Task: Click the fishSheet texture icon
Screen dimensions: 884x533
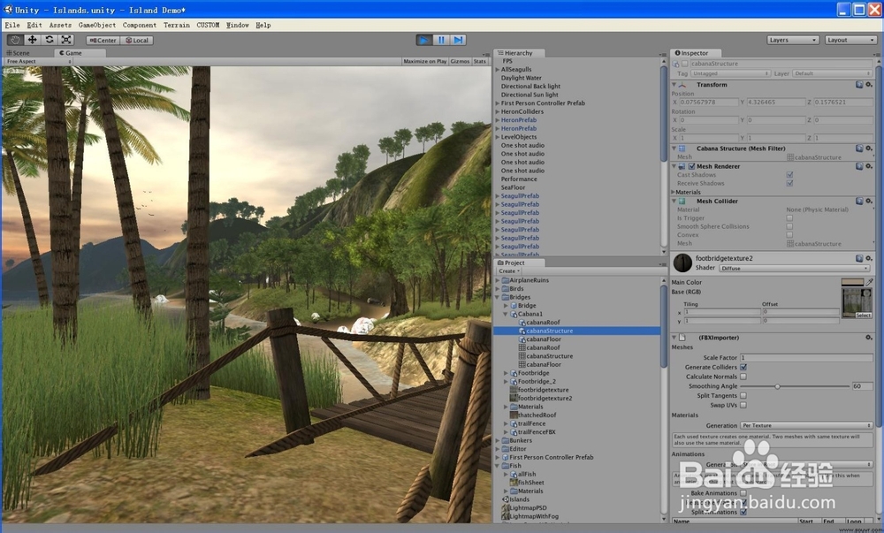Action: tap(514, 483)
